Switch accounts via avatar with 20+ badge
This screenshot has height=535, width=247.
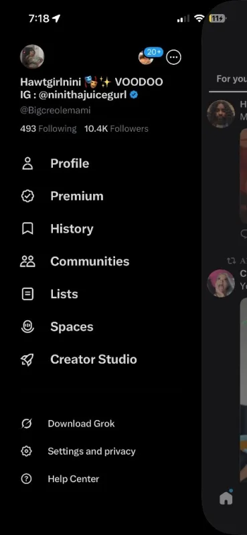pos(146,58)
